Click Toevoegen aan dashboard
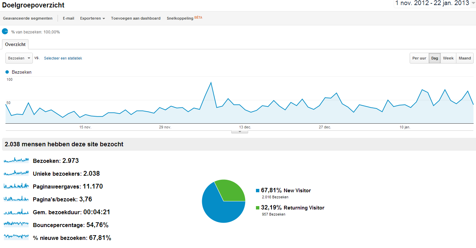The width and height of the screenshot is (476, 248). point(136,18)
